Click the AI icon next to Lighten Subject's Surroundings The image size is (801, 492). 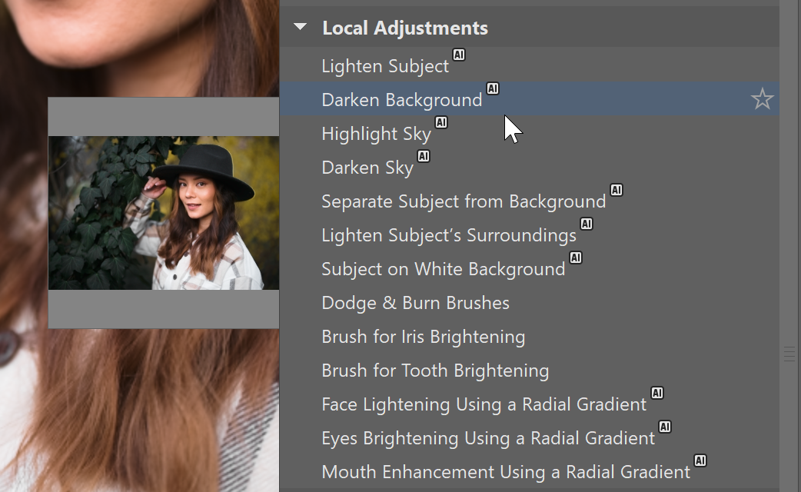(587, 223)
